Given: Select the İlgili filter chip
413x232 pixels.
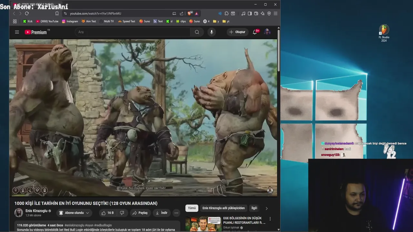Looking at the screenshot, I should pyautogui.click(x=254, y=208).
